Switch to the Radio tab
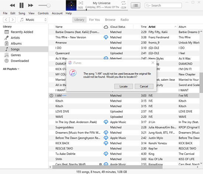The height and width of the screenshot is (174, 203). pos(124,20)
